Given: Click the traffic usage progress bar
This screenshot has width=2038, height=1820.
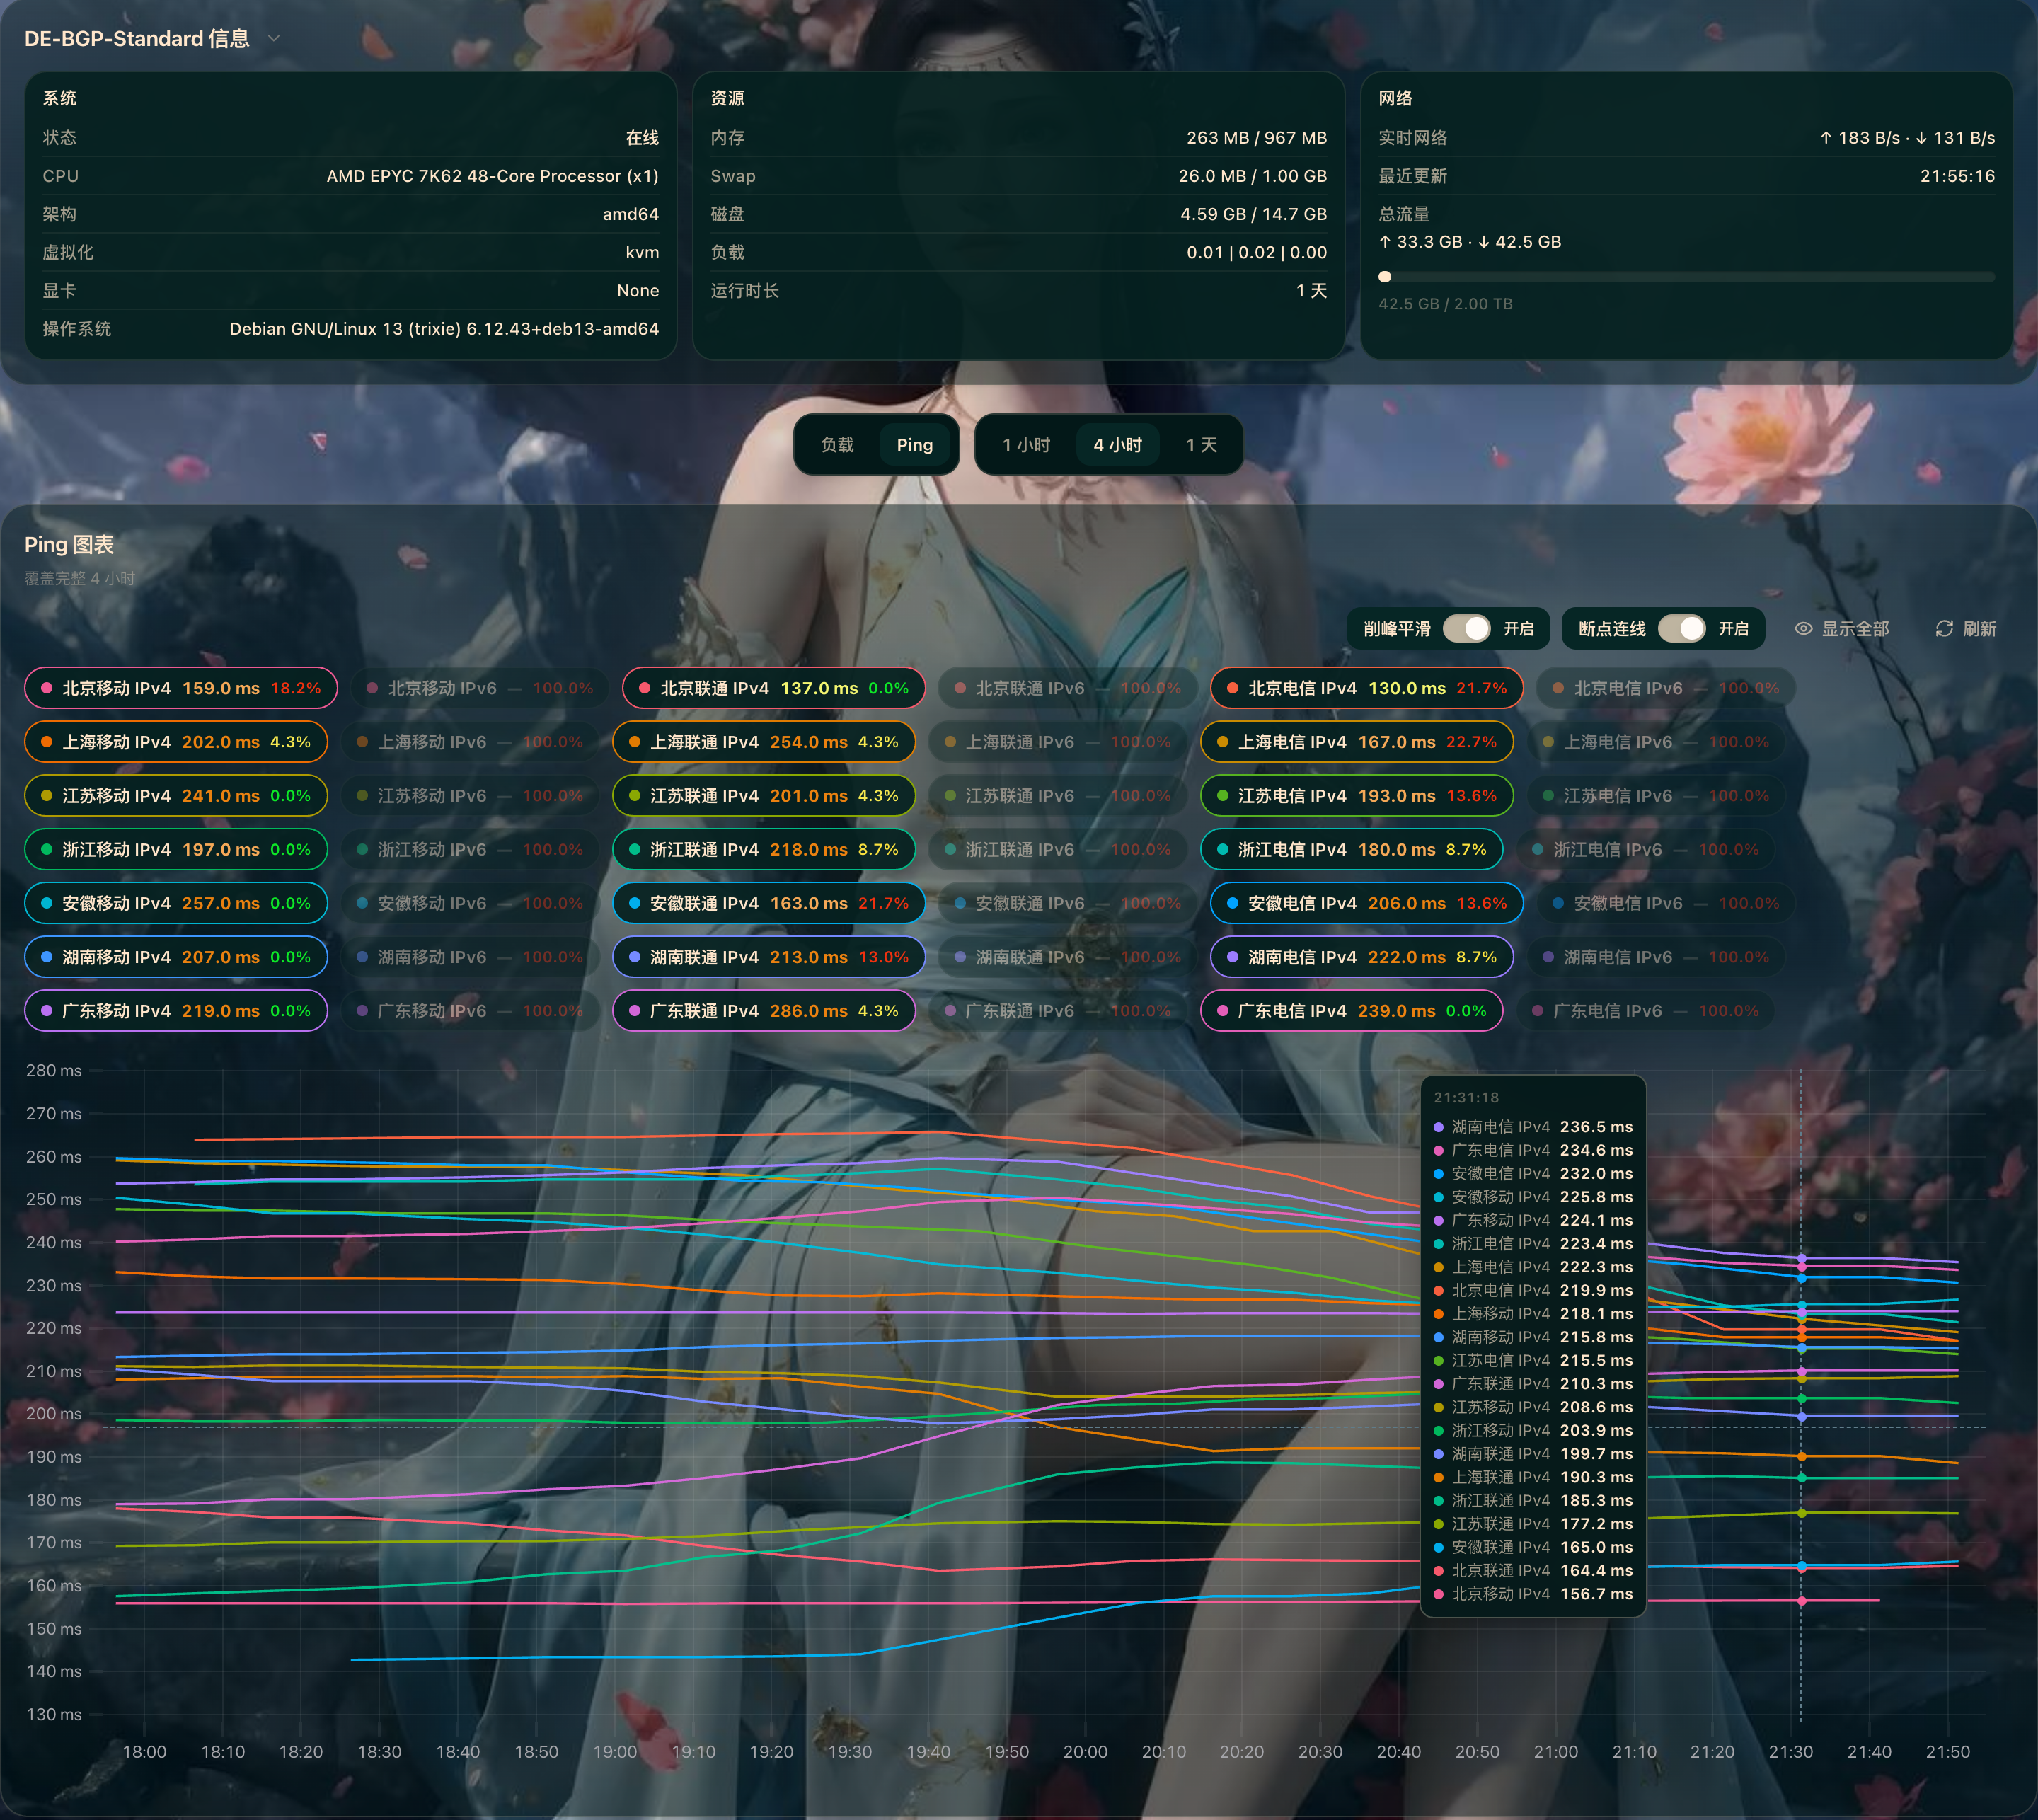Looking at the screenshot, I should pyautogui.click(x=1686, y=277).
